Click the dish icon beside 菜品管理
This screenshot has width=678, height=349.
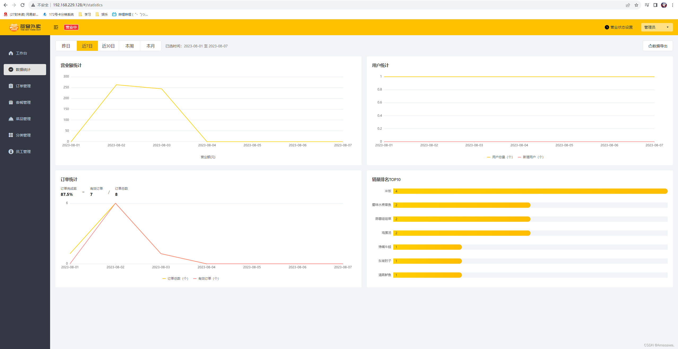[11, 119]
